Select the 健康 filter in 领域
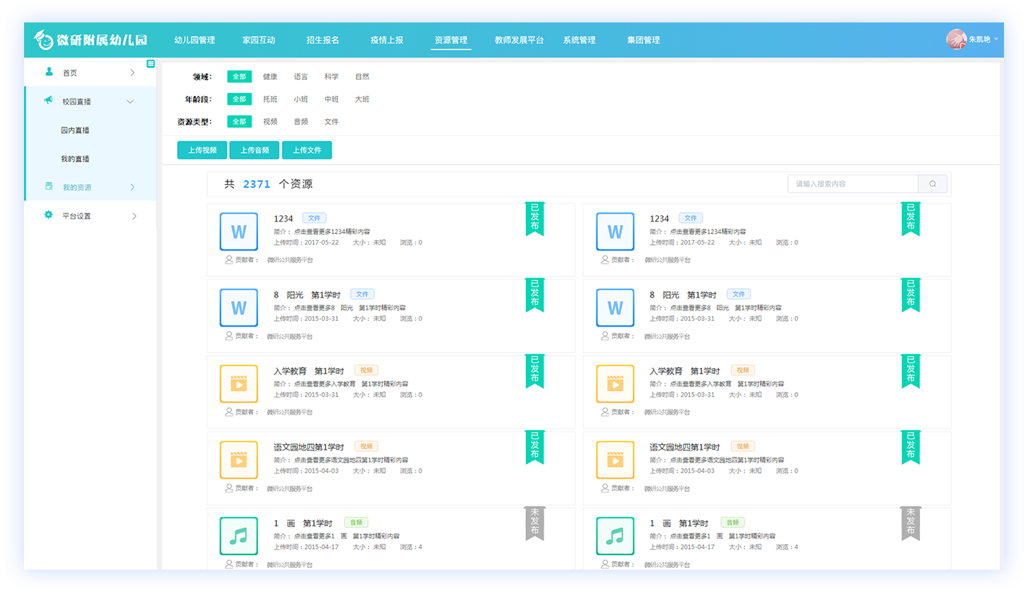 point(270,77)
